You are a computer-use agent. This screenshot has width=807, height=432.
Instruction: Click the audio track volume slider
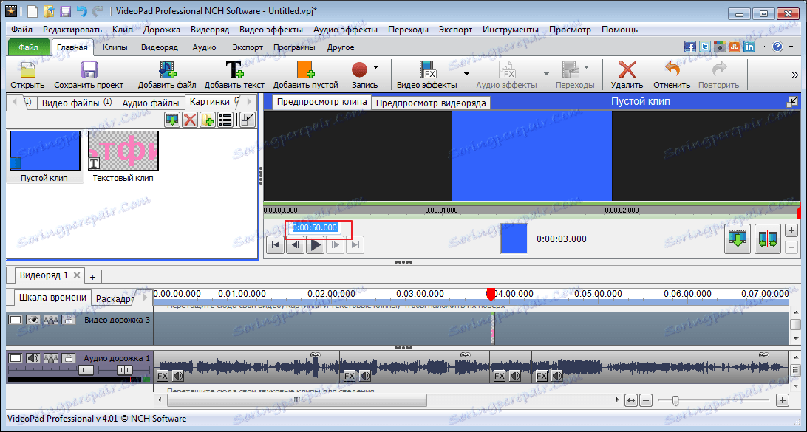86,370
